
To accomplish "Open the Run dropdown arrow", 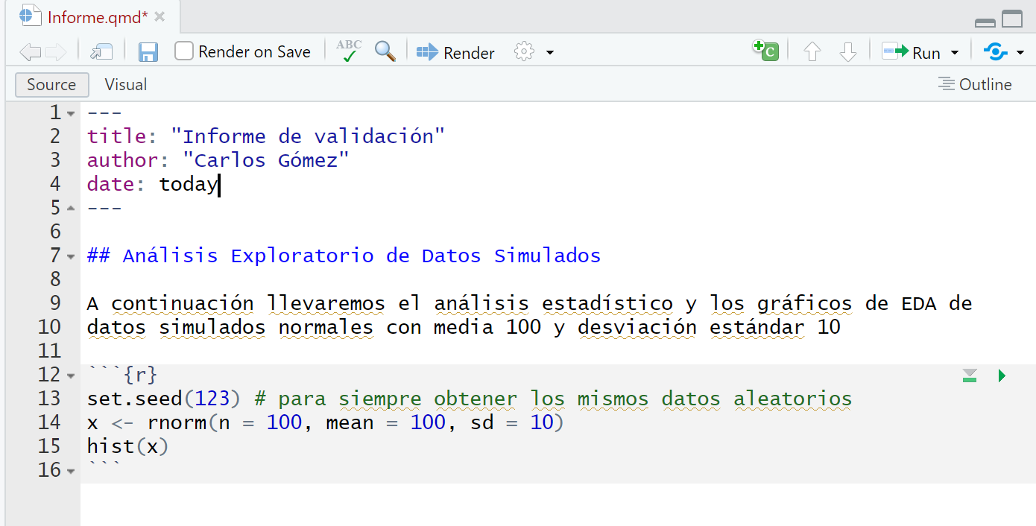I will point(955,53).
